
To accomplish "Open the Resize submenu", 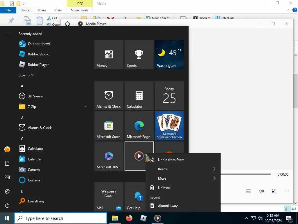I will point(183,169).
